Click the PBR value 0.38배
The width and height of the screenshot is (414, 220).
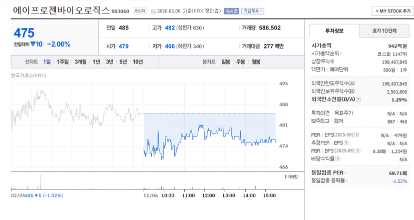379,151
